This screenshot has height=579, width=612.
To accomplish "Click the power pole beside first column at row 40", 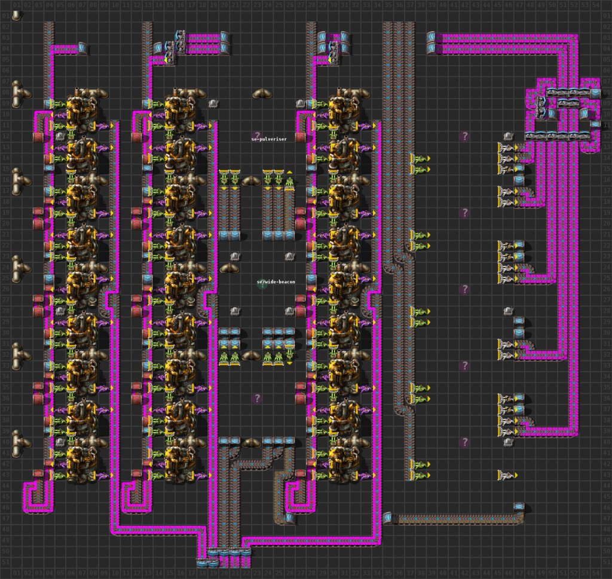I will point(60,442).
